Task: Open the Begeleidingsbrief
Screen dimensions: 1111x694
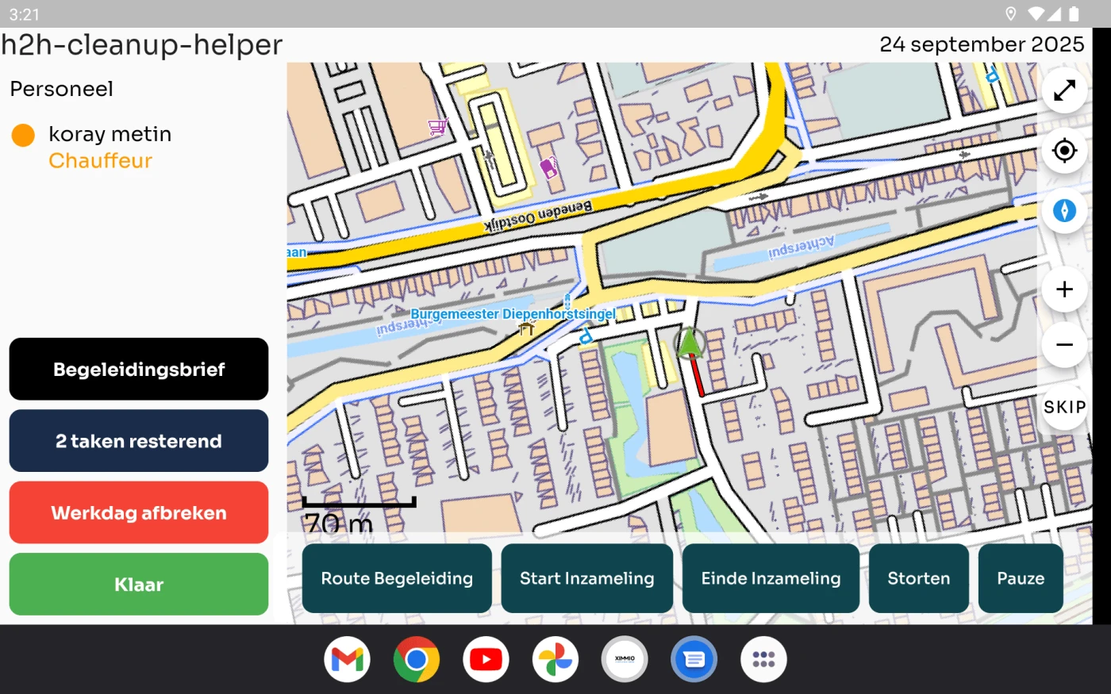Action: [139, 369]
